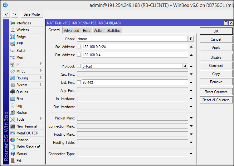Toggle the Src. Address invert checkbox
The height and width of the screenshot is (166, 234).
tap(79, 47)
